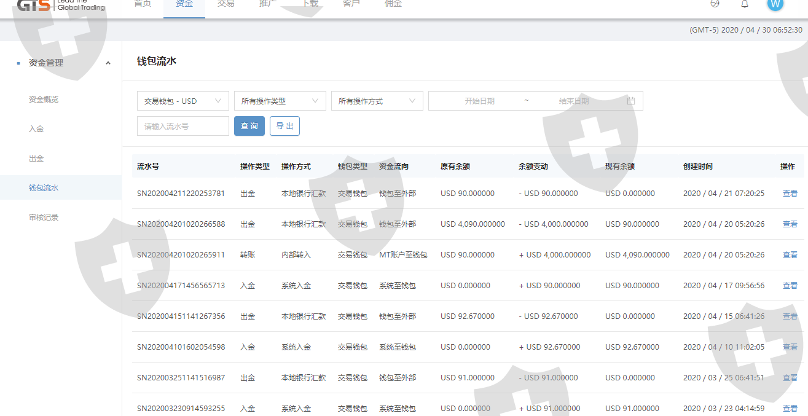Viewport: 808px width, 416px height.
Task: Select the 开始日期 start date field
Action: coord(479,101)
